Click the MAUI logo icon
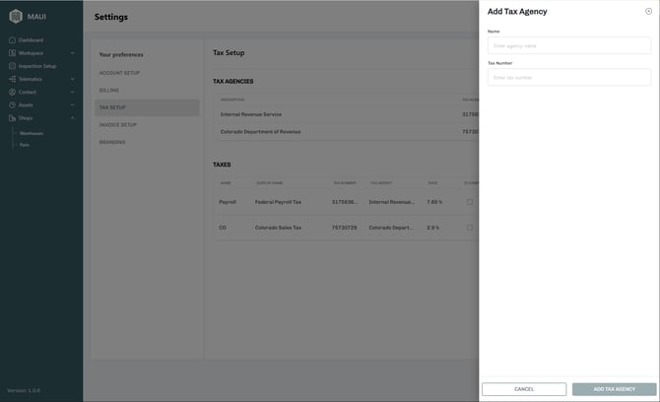This screenshot has height=402, width=660. click(x=15, y=16)
